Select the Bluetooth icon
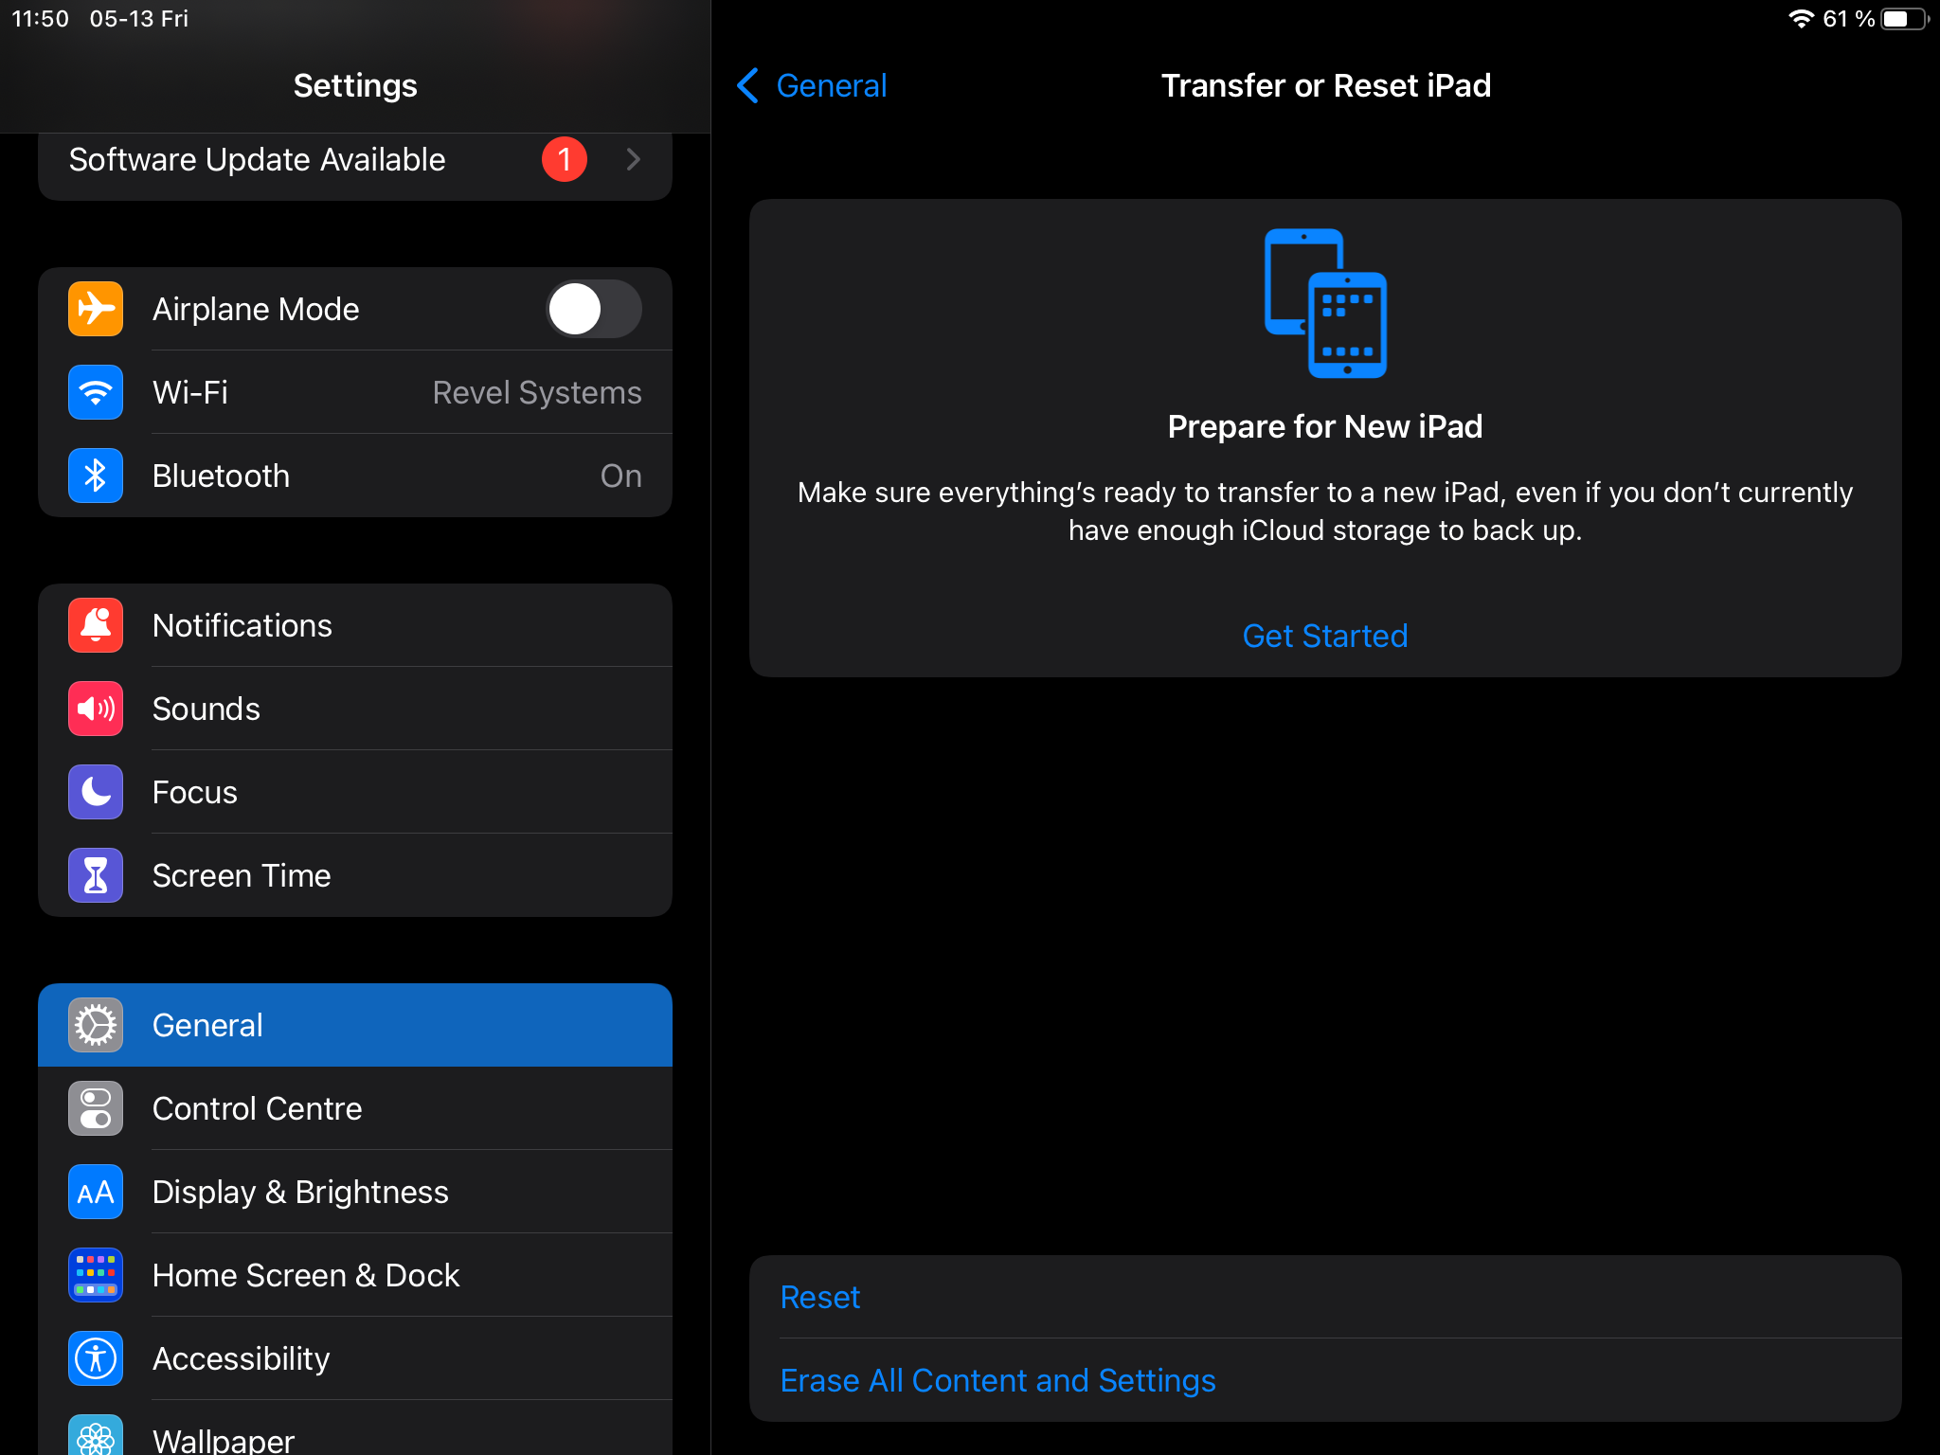The width and height of the screenshot is (1940, 1455). point(95,476)
